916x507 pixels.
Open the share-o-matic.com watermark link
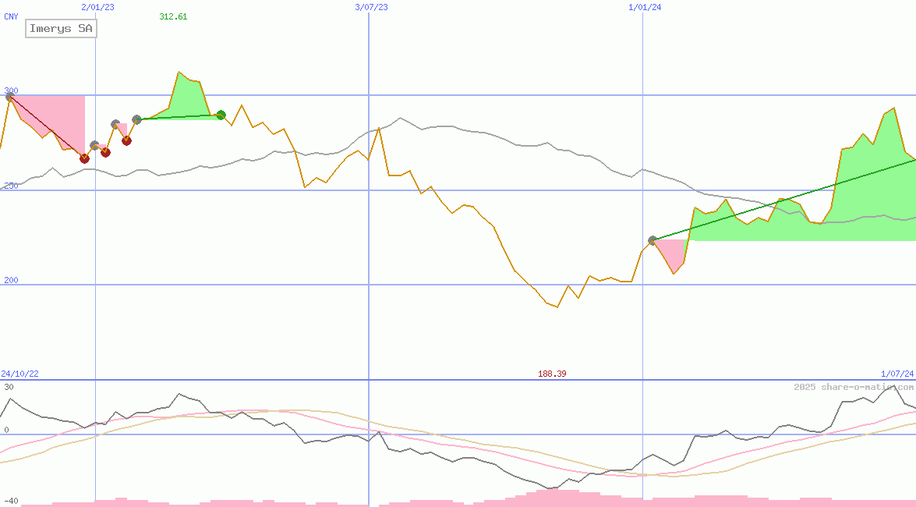854,387
